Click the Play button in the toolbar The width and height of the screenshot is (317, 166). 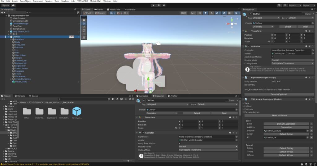153,5
